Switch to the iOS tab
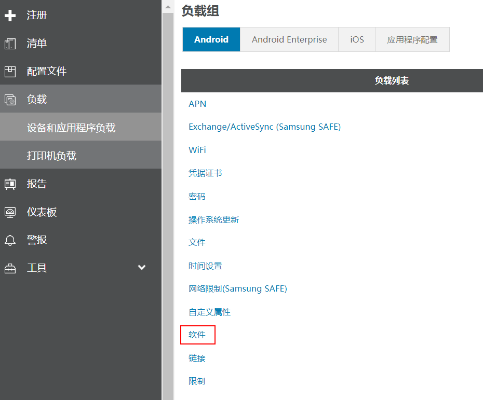This screenshot has height=400, width=483. click(357, 39)
